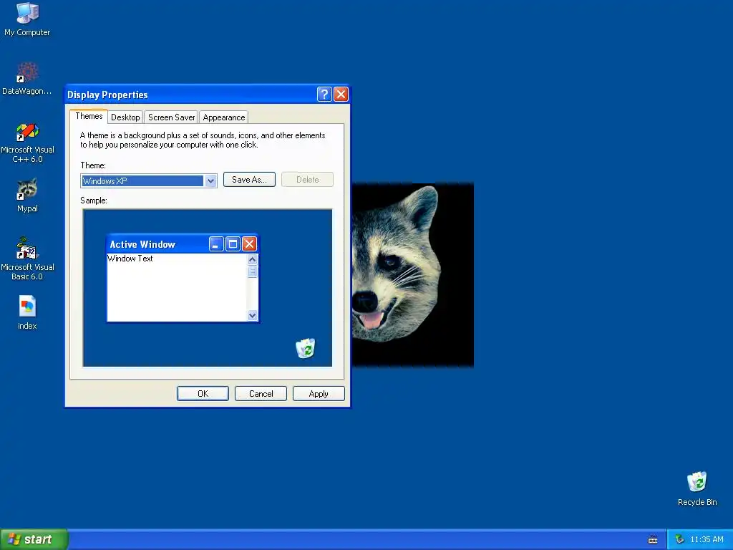Click the taskbar clock showing 11:35 AM

[x=707, y=539]
